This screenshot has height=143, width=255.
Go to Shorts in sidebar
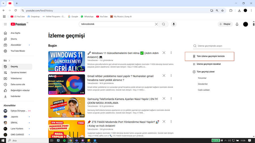point(14,39)
